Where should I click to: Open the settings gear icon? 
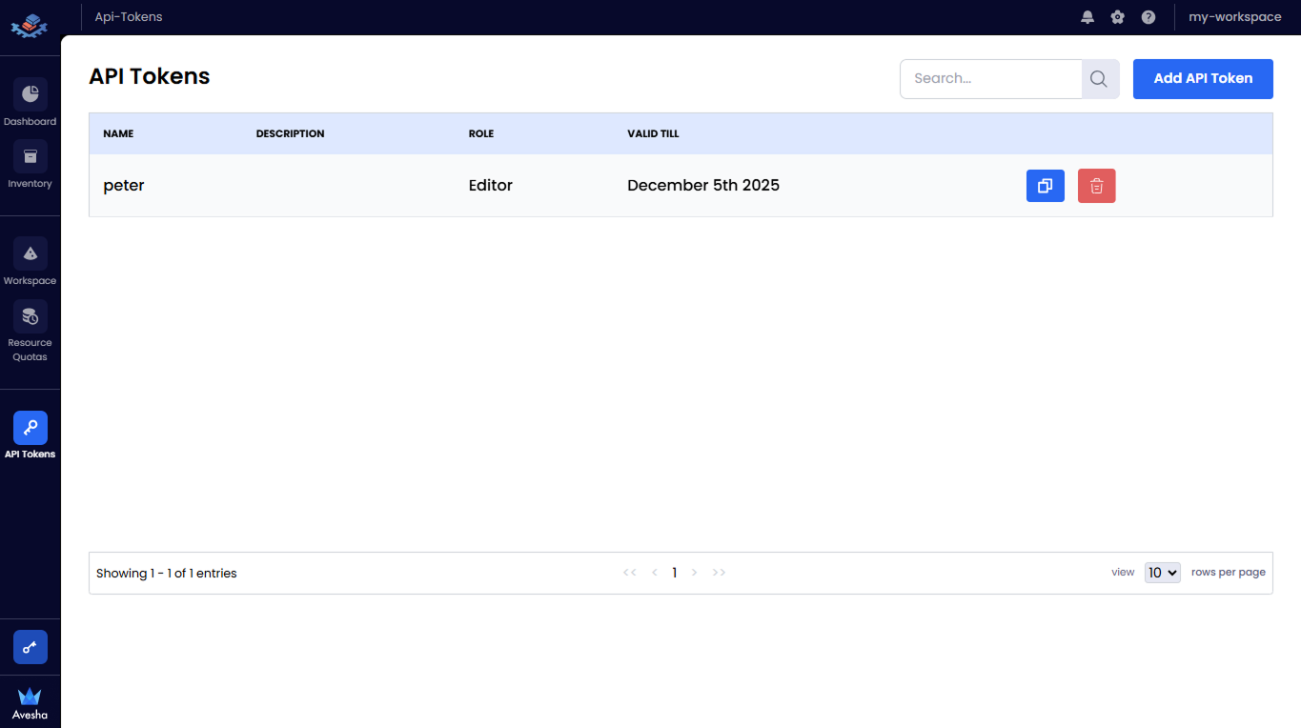click(1118, 17)
